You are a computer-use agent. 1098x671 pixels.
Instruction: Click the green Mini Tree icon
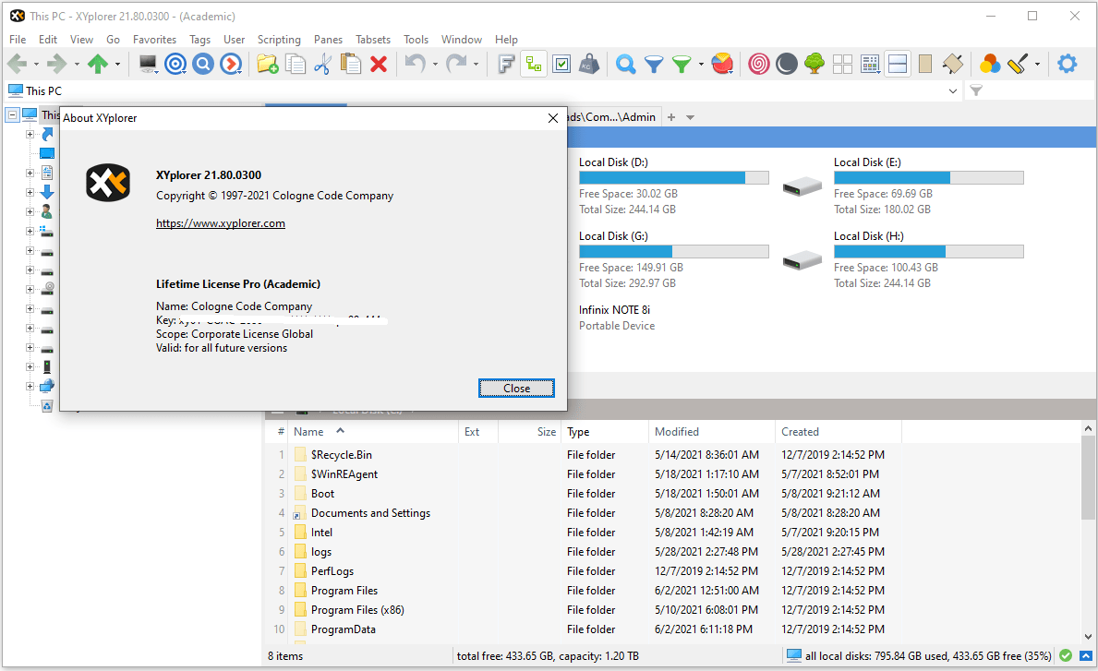[x=814, y=65]
